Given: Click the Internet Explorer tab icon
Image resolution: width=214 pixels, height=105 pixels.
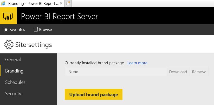Looking at the screenshot, I should (3, 3).
